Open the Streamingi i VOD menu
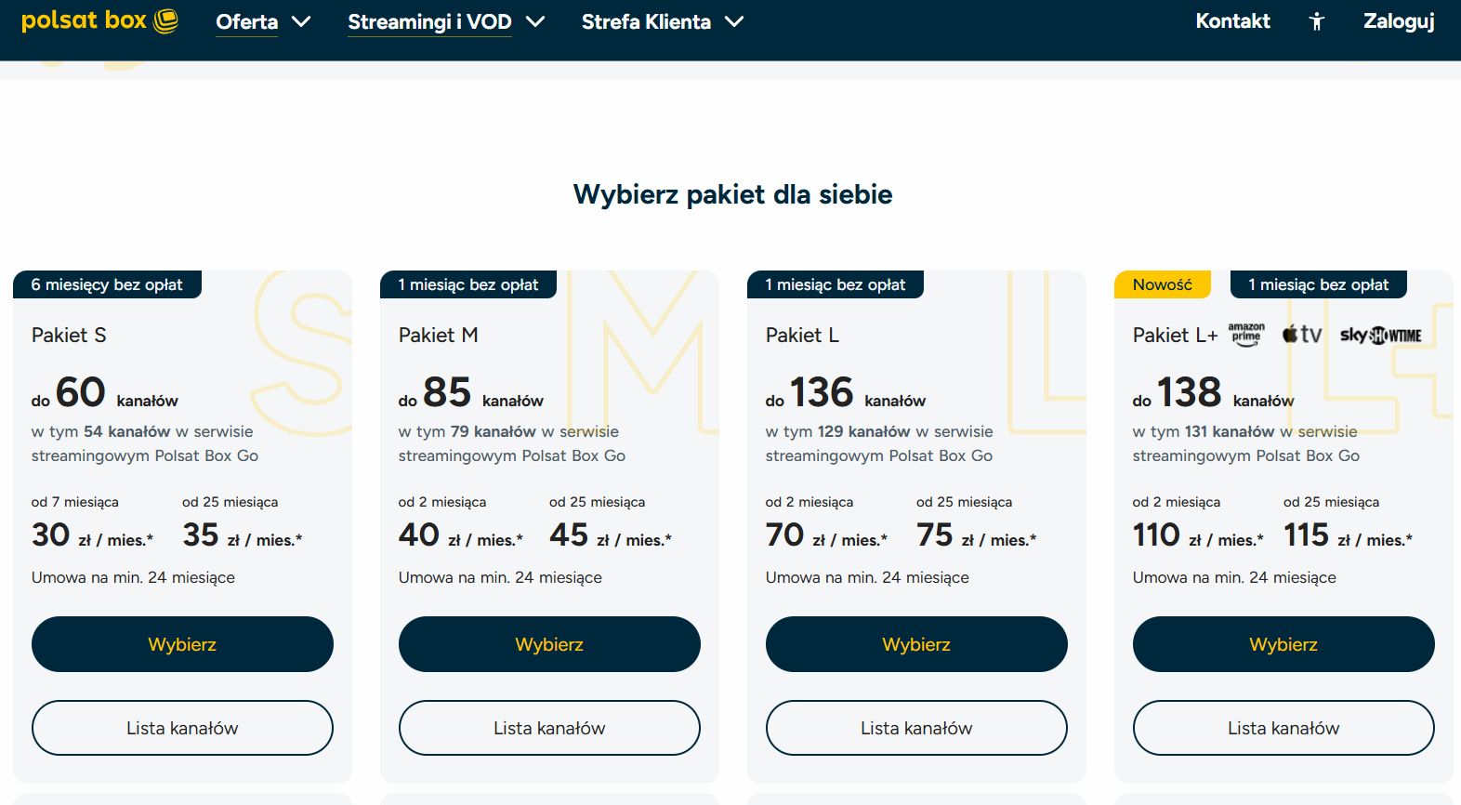This screenshot has width=1461, height=805. 429,21
